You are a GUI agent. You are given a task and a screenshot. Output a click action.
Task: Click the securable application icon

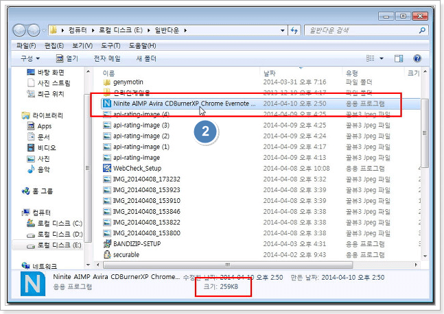(107, 254)
